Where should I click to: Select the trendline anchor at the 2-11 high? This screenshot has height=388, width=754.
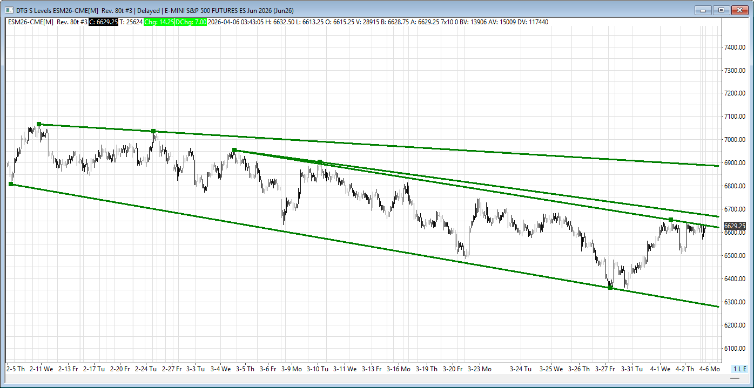coord(39,124)
